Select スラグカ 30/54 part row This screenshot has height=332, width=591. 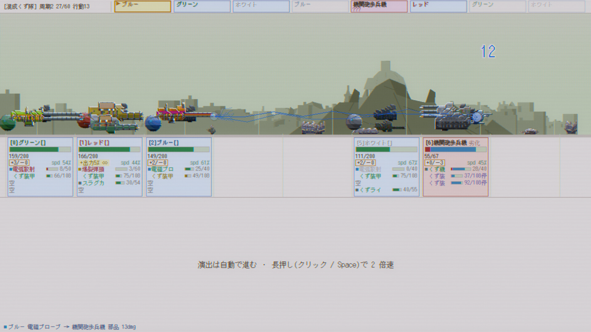pyautogui.click(x=110, y=183)
